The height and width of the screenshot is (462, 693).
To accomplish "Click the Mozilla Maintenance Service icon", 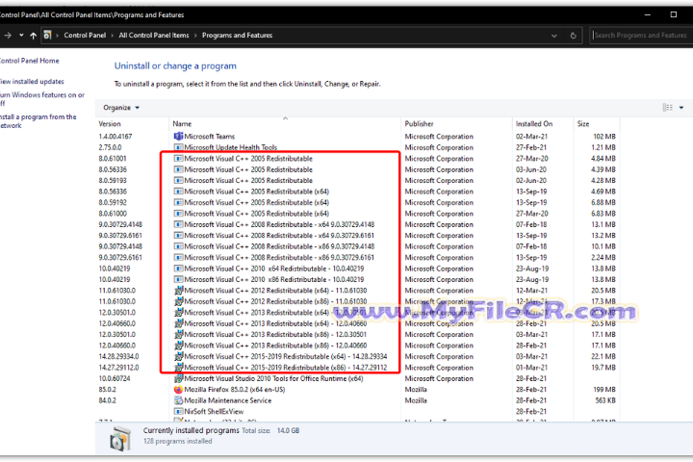I will (x=178, y=400).
